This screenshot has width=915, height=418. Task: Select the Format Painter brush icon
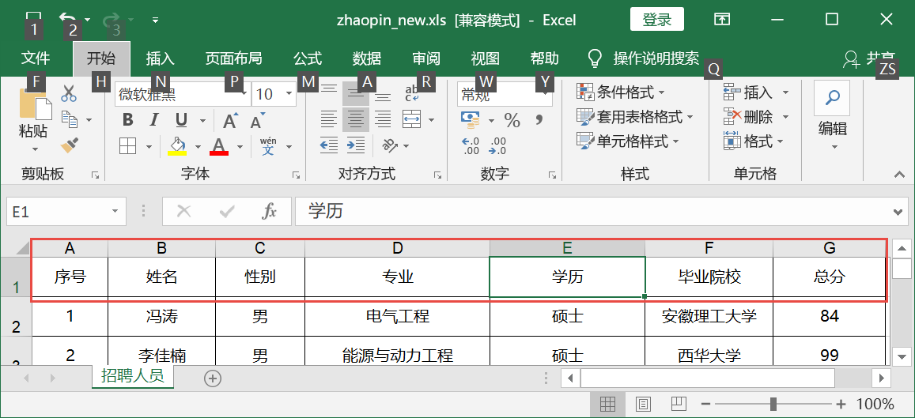(70, 145)
